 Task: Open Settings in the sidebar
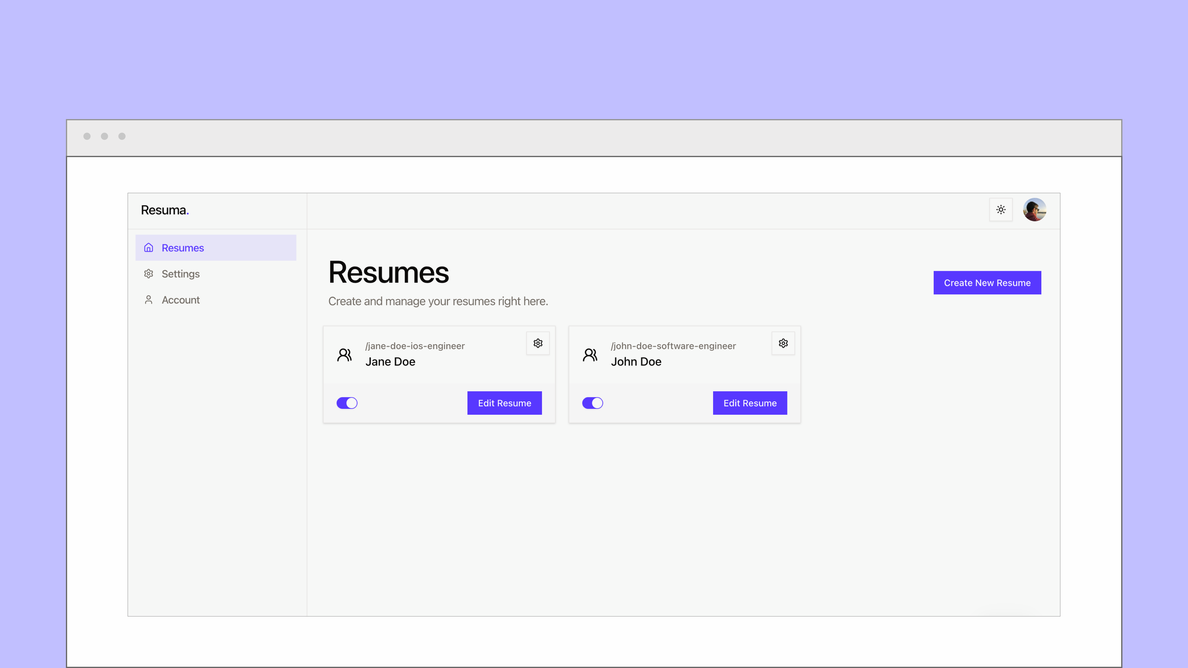pyautogui.click(x=216, y=274)
